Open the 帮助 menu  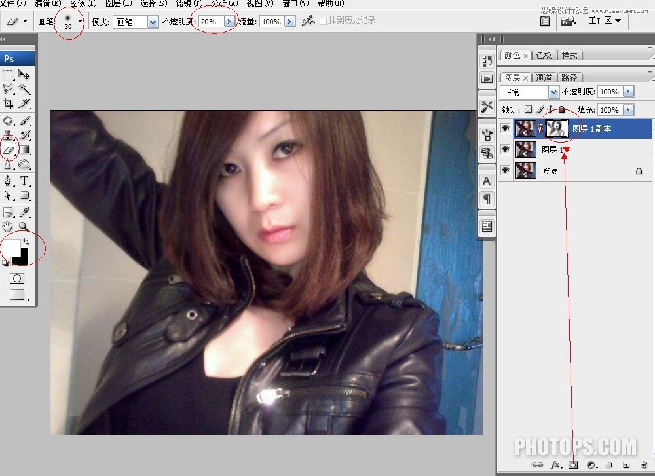(331, 4)
